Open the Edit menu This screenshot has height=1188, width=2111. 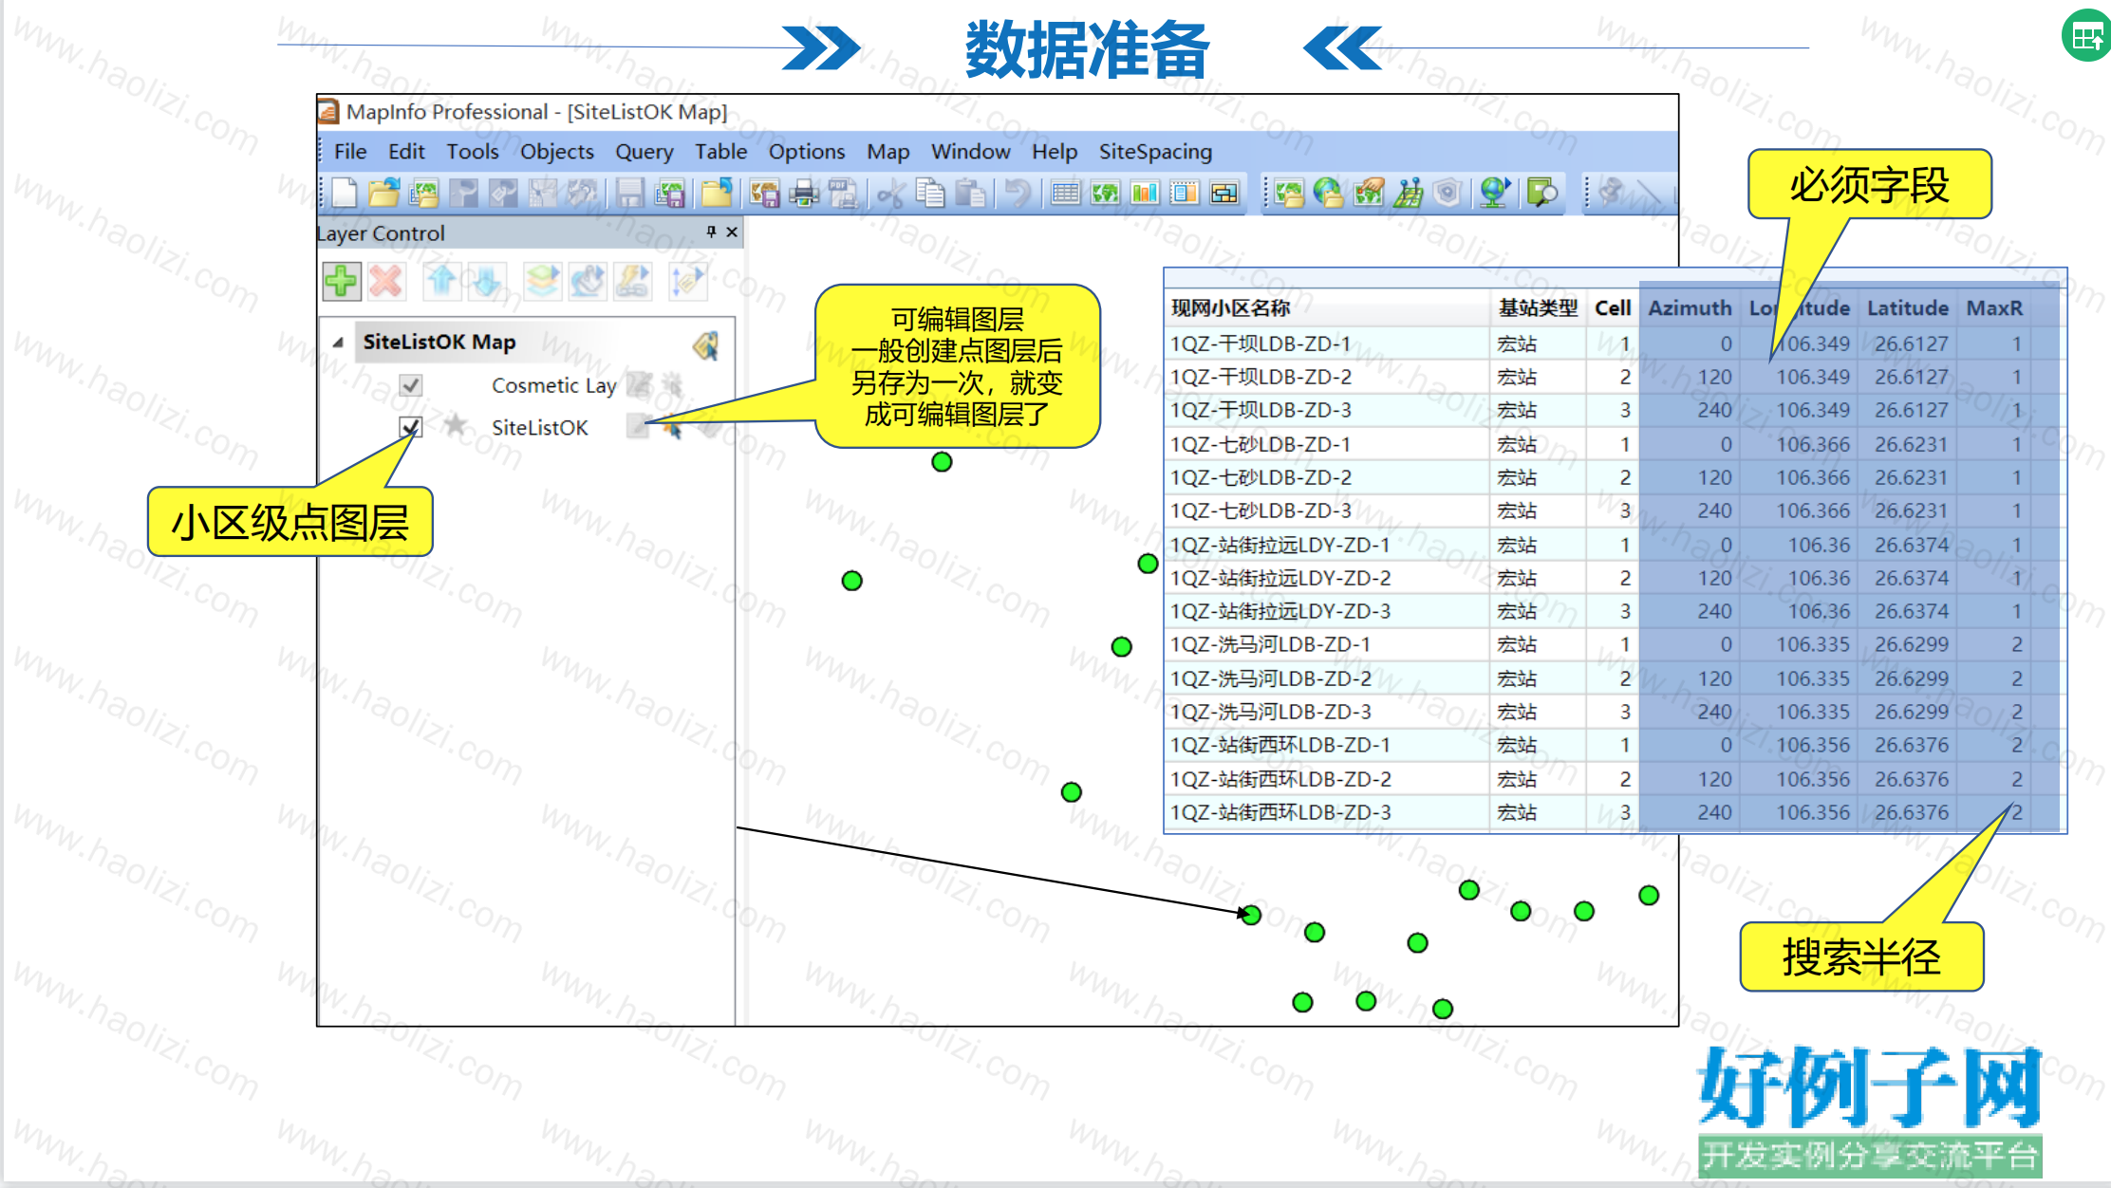(406, 152)
